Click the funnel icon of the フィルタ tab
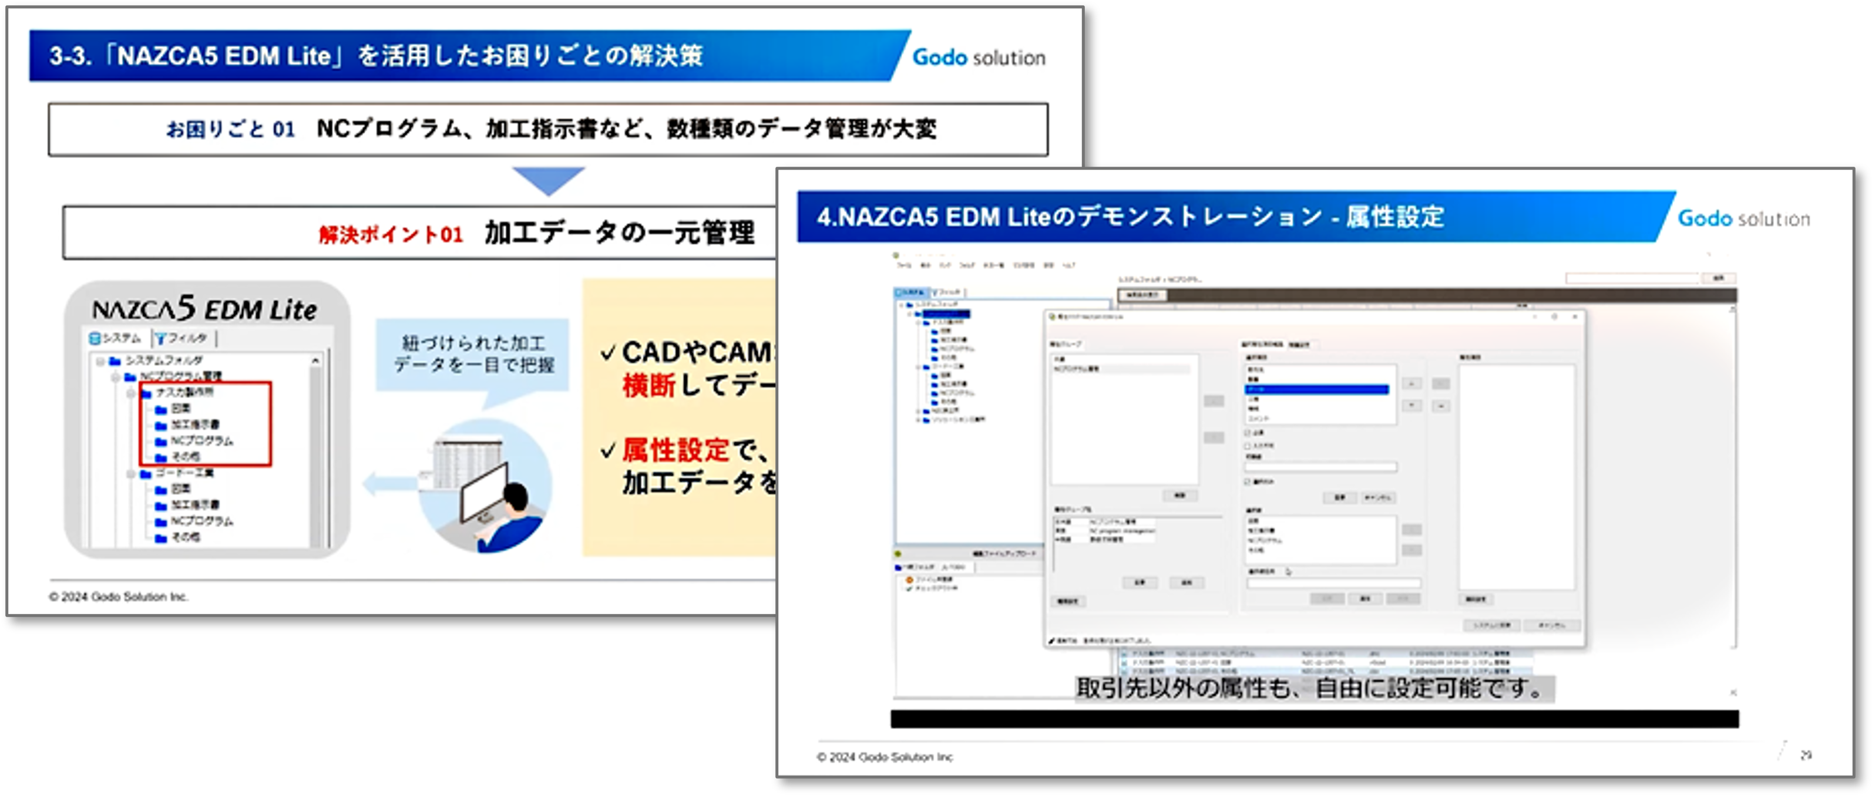This screenshot has height=795, width=1872. click(x=160, y=339)
